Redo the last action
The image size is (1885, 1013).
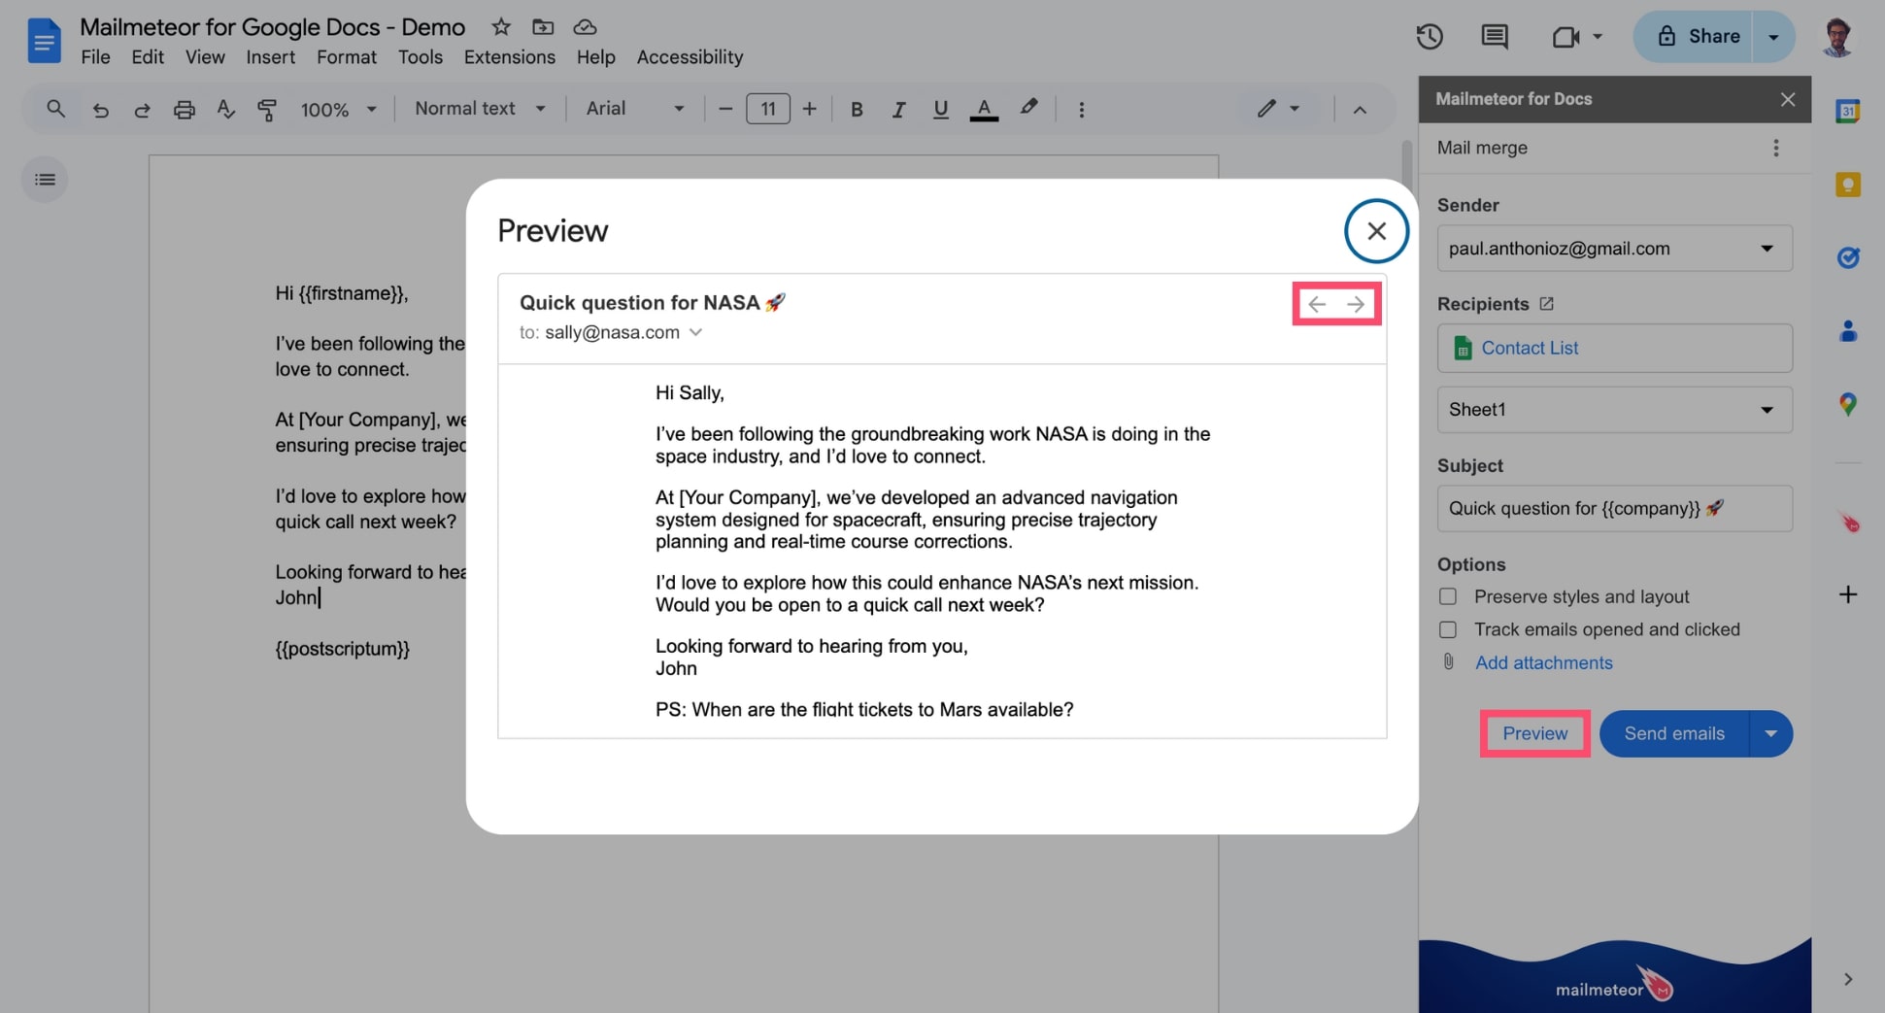142,110
